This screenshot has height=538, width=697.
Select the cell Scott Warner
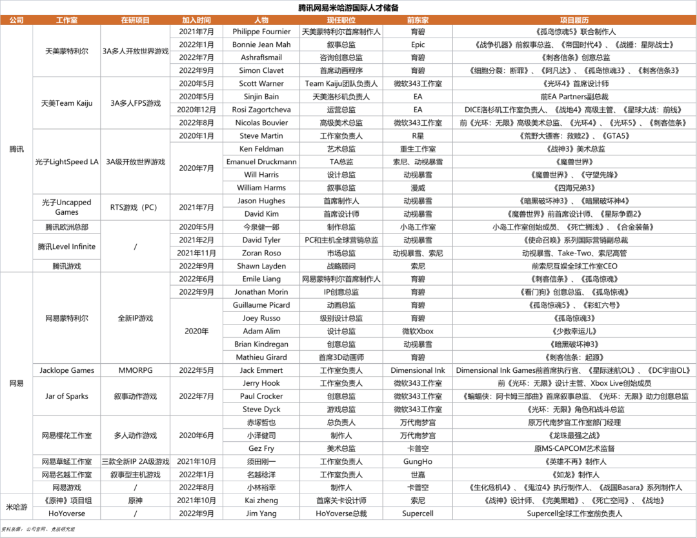pos(261,83)
